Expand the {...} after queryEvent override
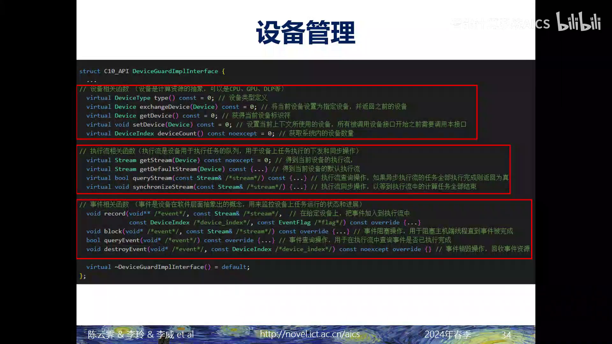The image size is (612, 344). 266,240
